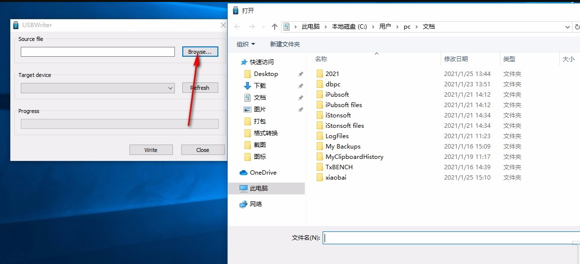Select the 2021 folder
The width and height of the screenshot is (580, 264).
pos(332,74)
